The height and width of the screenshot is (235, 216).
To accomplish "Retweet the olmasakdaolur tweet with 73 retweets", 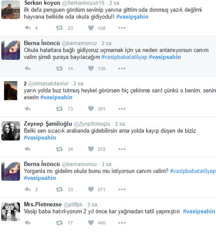I will pyautogui.click(x=60, y=109).
